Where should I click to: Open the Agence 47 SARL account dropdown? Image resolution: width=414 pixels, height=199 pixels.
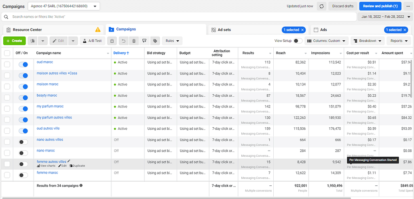point(64,6)
